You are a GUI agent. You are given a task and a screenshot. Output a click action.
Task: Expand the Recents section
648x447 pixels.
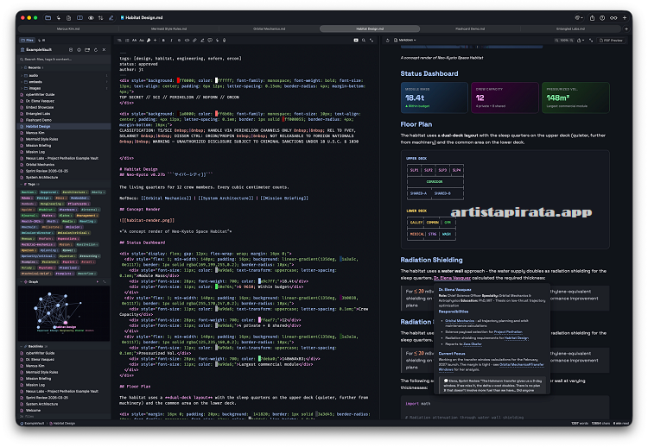click(x=64, y=67)
